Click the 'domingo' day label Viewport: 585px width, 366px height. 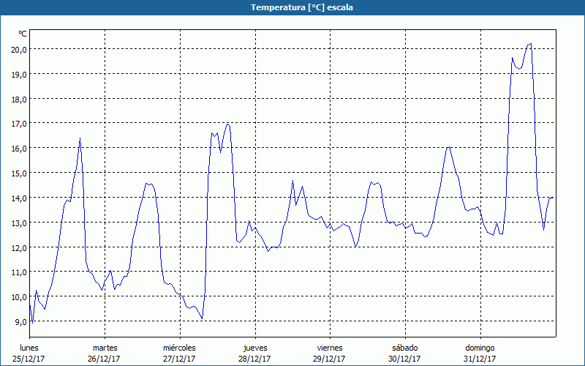[480, 348]
